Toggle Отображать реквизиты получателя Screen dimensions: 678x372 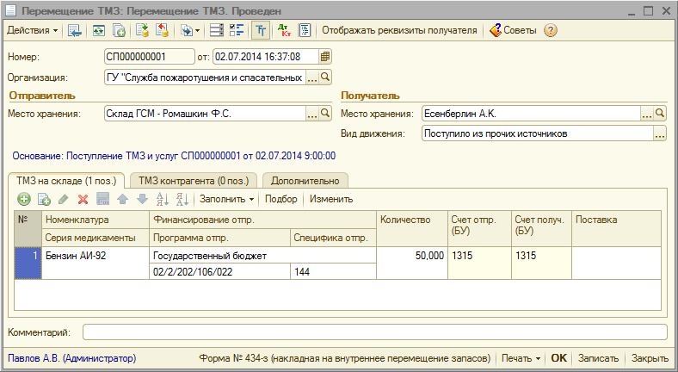(399, 30)
